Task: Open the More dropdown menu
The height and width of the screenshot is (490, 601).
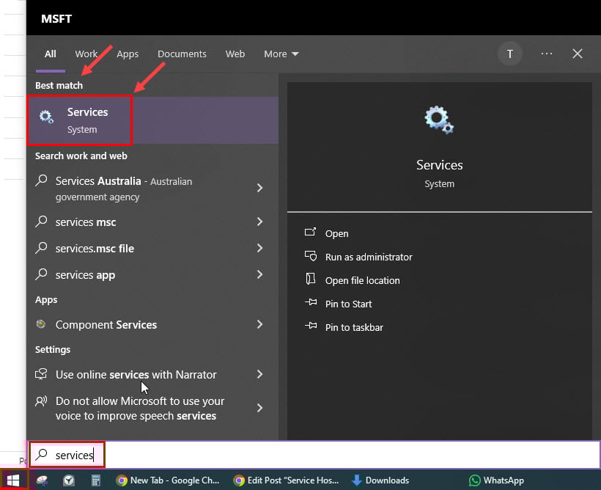Action: point(281,54)
